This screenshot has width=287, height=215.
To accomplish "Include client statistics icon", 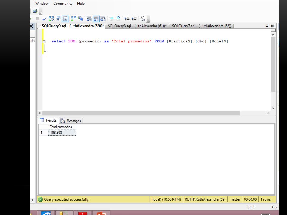I will [x=80, y=19].
